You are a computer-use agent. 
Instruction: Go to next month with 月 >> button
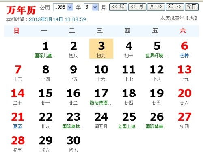click(156, 7)
